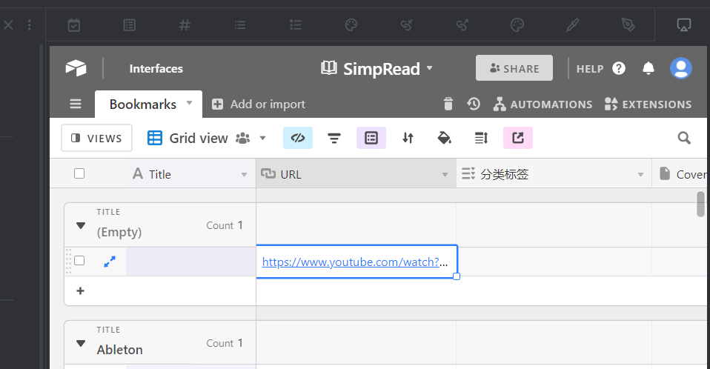Open base history icon
The width and height of the screenshot is (710, 369).
click(x=474, y=104)
